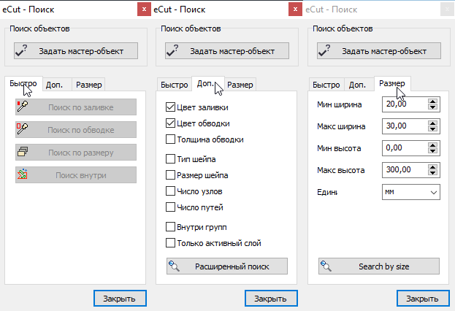Click the Поиск по заливке button label
The image size is (455, 311).
click(x=80, y=107)
